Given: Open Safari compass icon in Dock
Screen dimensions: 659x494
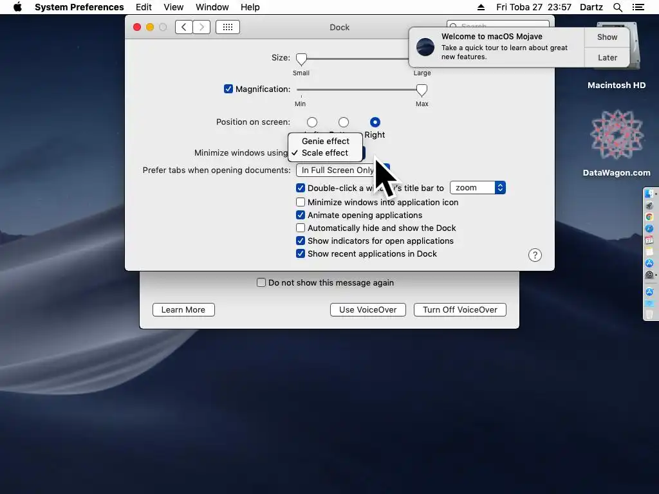Looking at the screenshot, I should pos(649,228).
